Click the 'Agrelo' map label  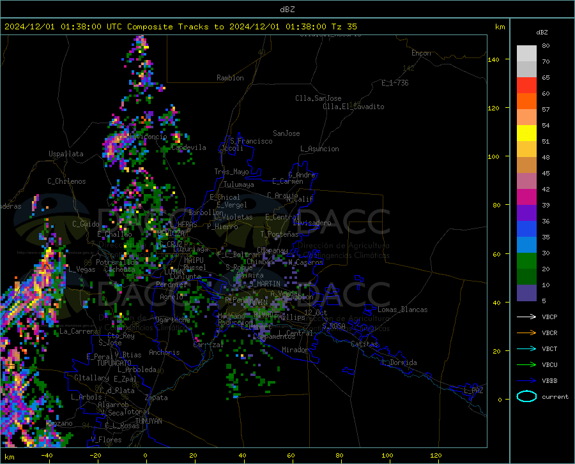click(171, 297)
